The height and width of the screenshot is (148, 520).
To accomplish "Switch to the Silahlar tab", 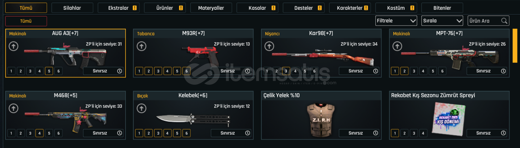I will coord(72,8).
